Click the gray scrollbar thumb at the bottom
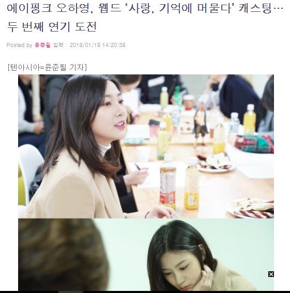290x293 pixels. (x=71, y=292)
